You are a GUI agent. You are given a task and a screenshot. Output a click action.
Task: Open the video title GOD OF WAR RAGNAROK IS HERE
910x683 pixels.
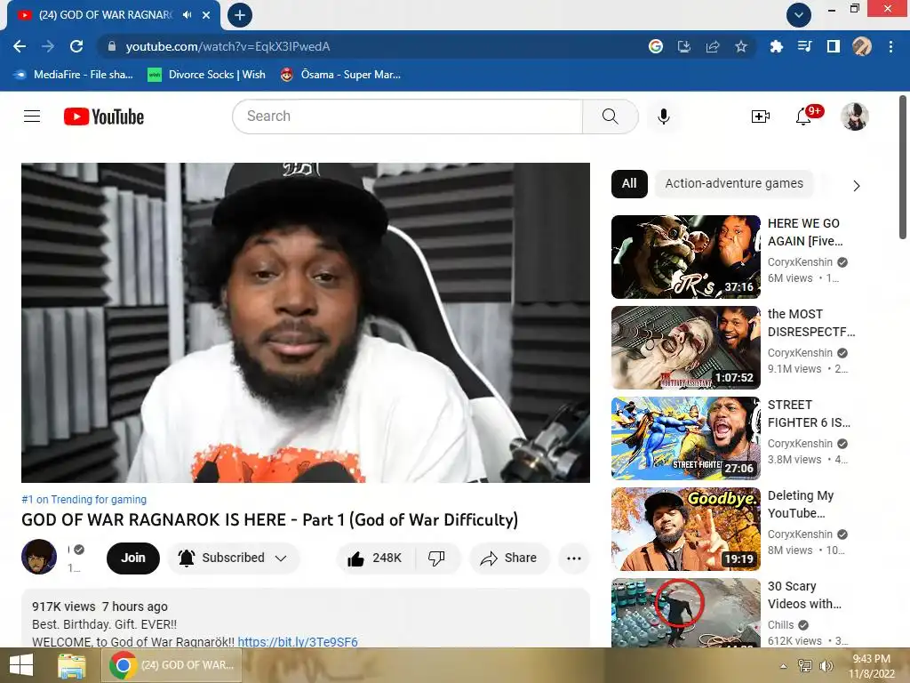(x=269, y=519)
